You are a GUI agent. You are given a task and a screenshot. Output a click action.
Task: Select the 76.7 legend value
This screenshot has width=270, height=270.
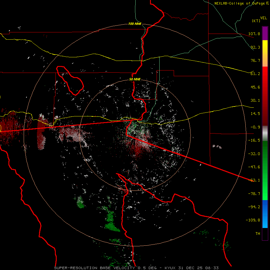tap(255, 60)
